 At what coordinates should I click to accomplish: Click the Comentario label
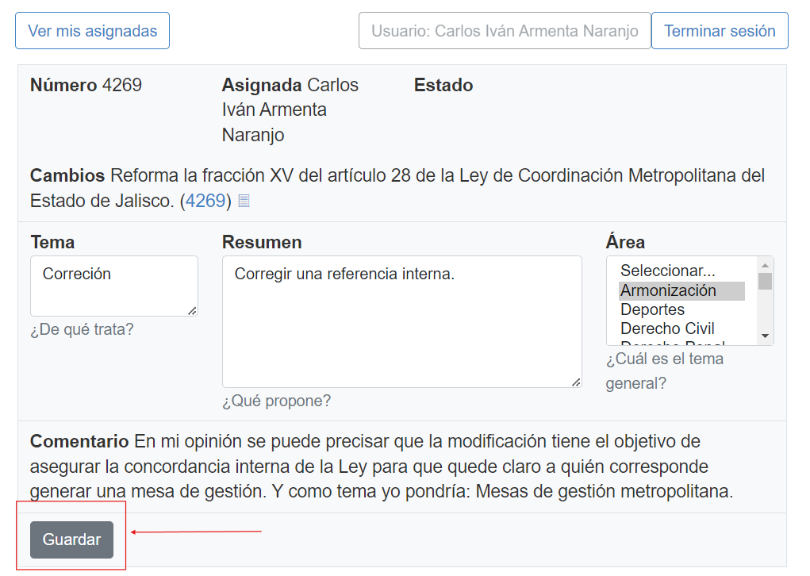coord(79,441)
